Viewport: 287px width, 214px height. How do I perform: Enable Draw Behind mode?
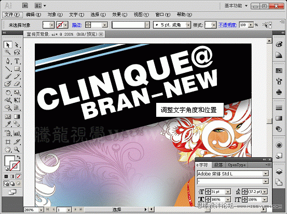click(x=12, y=184)
